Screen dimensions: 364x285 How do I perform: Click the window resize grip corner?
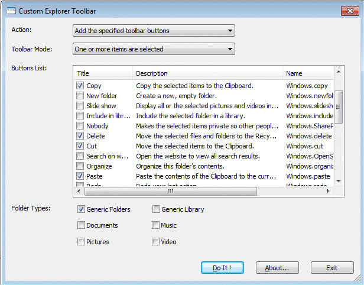356,277
